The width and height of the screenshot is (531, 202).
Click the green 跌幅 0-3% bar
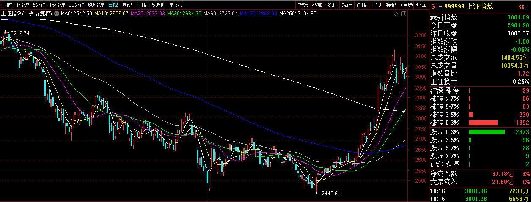click(487, 132)
